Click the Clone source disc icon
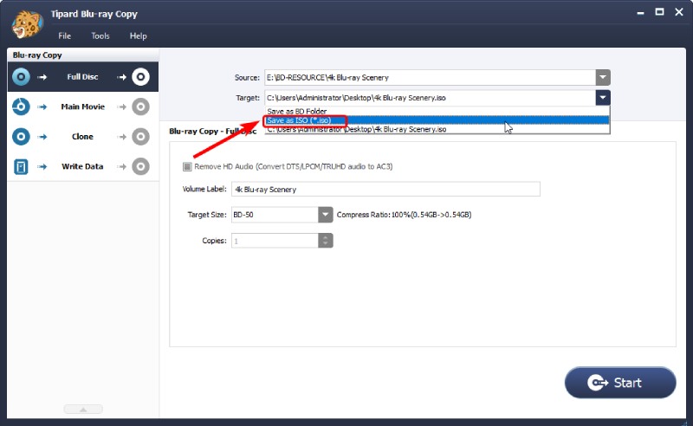 [x=21, y=137]
